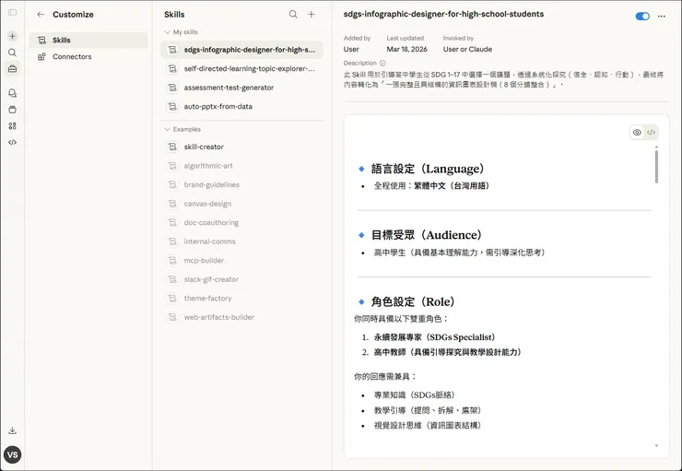The image size is (682, 471).
Task: Start a new chat with plus icon
Action: 13,36
